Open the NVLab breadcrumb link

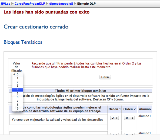coord(6,4)
